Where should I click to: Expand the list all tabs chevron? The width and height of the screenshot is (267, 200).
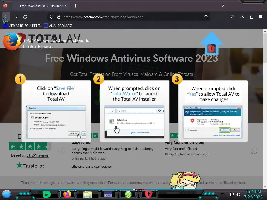(223, 6)
